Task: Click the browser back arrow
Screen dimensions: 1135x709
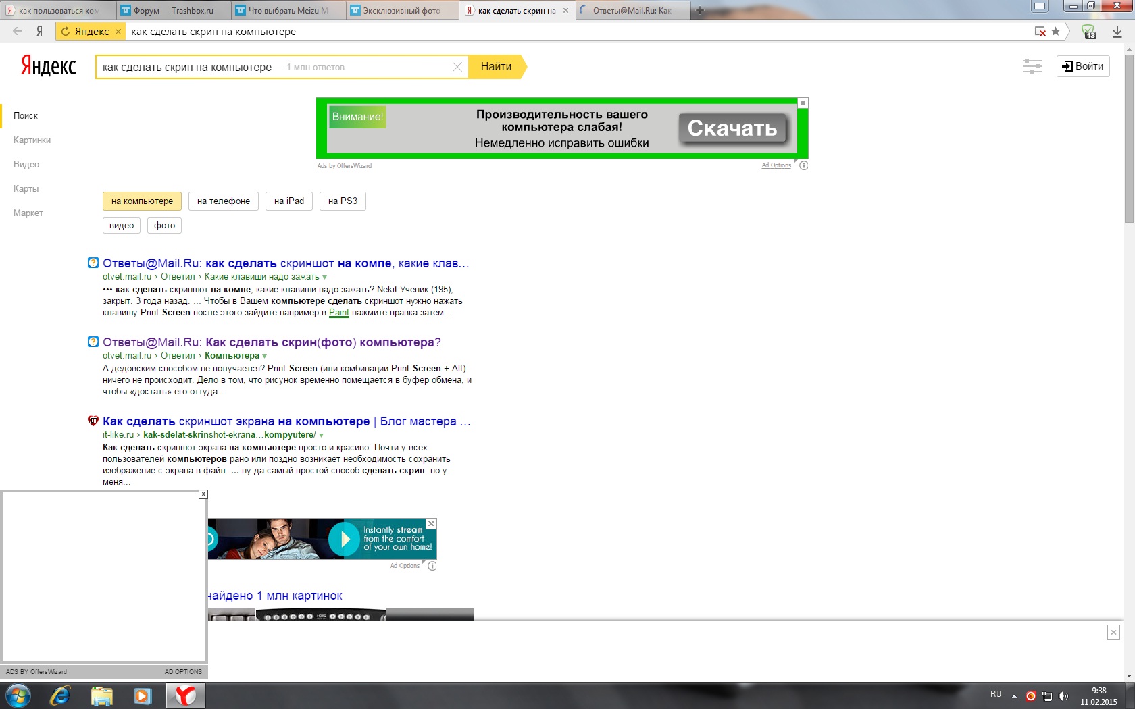Action: (18, 31)
